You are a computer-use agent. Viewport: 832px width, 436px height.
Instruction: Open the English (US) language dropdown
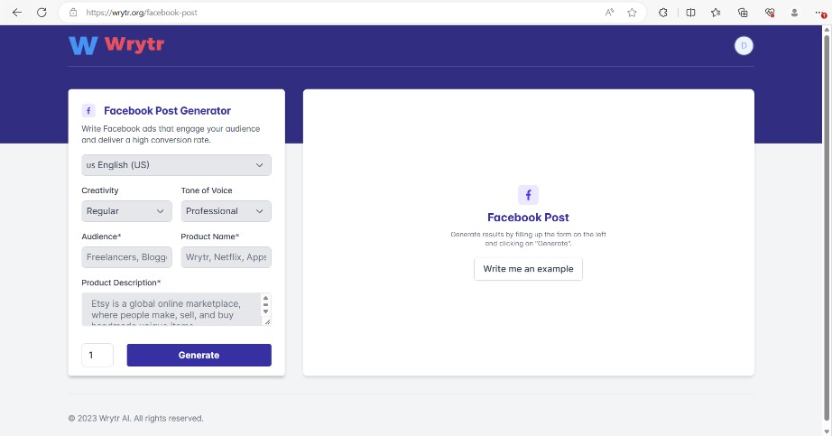point(176,165)
